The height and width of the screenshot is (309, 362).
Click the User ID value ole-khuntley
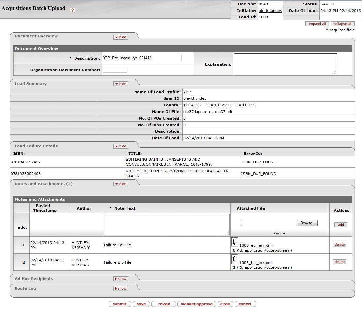click(x=195, y=99)
